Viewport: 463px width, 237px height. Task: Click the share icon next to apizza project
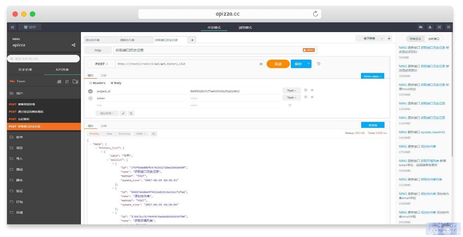73,45
